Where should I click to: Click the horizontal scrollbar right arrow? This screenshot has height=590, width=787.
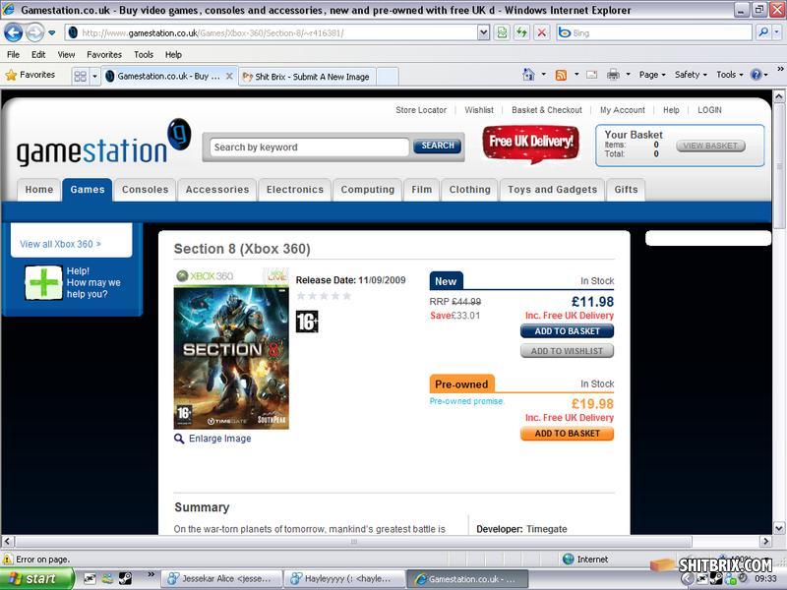coord(765,542)
